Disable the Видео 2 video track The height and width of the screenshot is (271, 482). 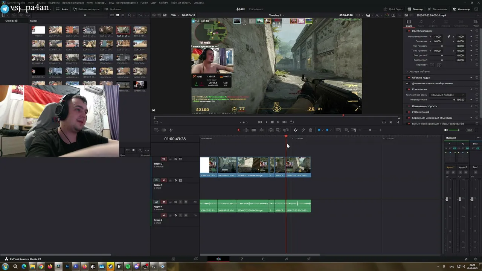[x=180, y=159]
